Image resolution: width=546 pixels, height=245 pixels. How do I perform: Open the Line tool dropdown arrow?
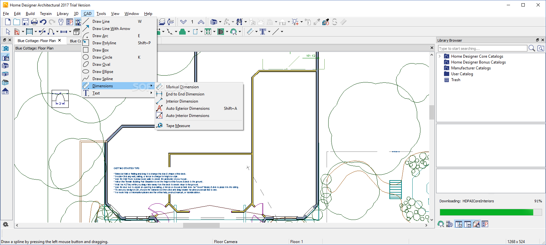(282, 32)
